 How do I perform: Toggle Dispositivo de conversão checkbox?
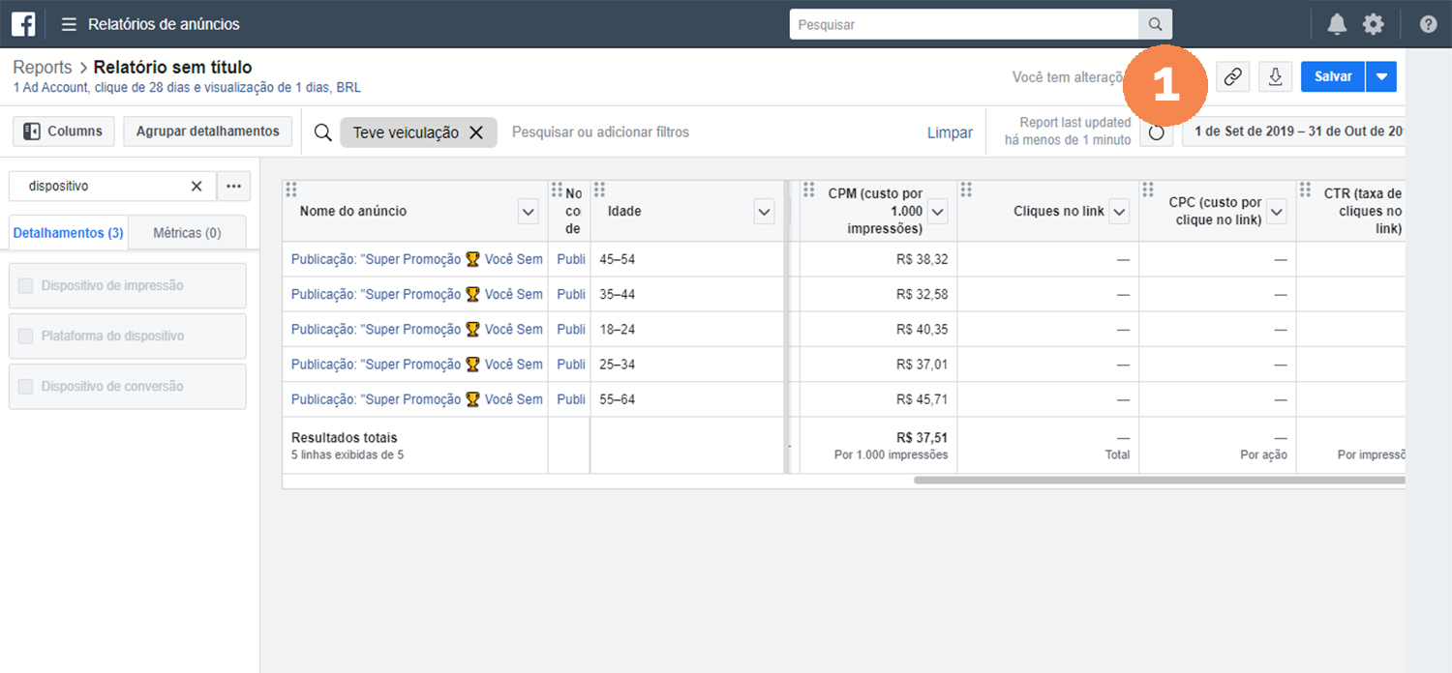point(26,386)
